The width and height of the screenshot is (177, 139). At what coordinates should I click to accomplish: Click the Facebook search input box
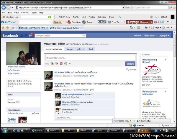(59, 36)
